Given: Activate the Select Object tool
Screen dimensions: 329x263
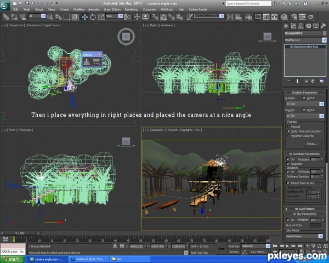Looking at the screenshot, I should [x=50, y=17].
